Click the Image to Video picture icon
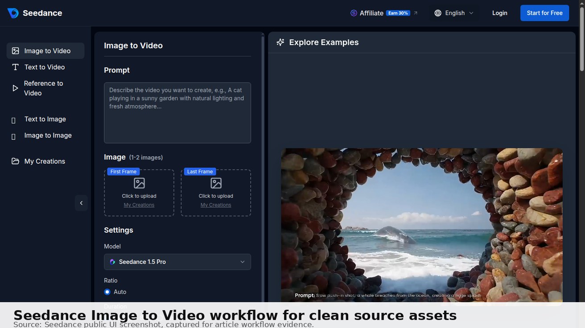Screen dimensions: 585x328 tap(16, 51)
